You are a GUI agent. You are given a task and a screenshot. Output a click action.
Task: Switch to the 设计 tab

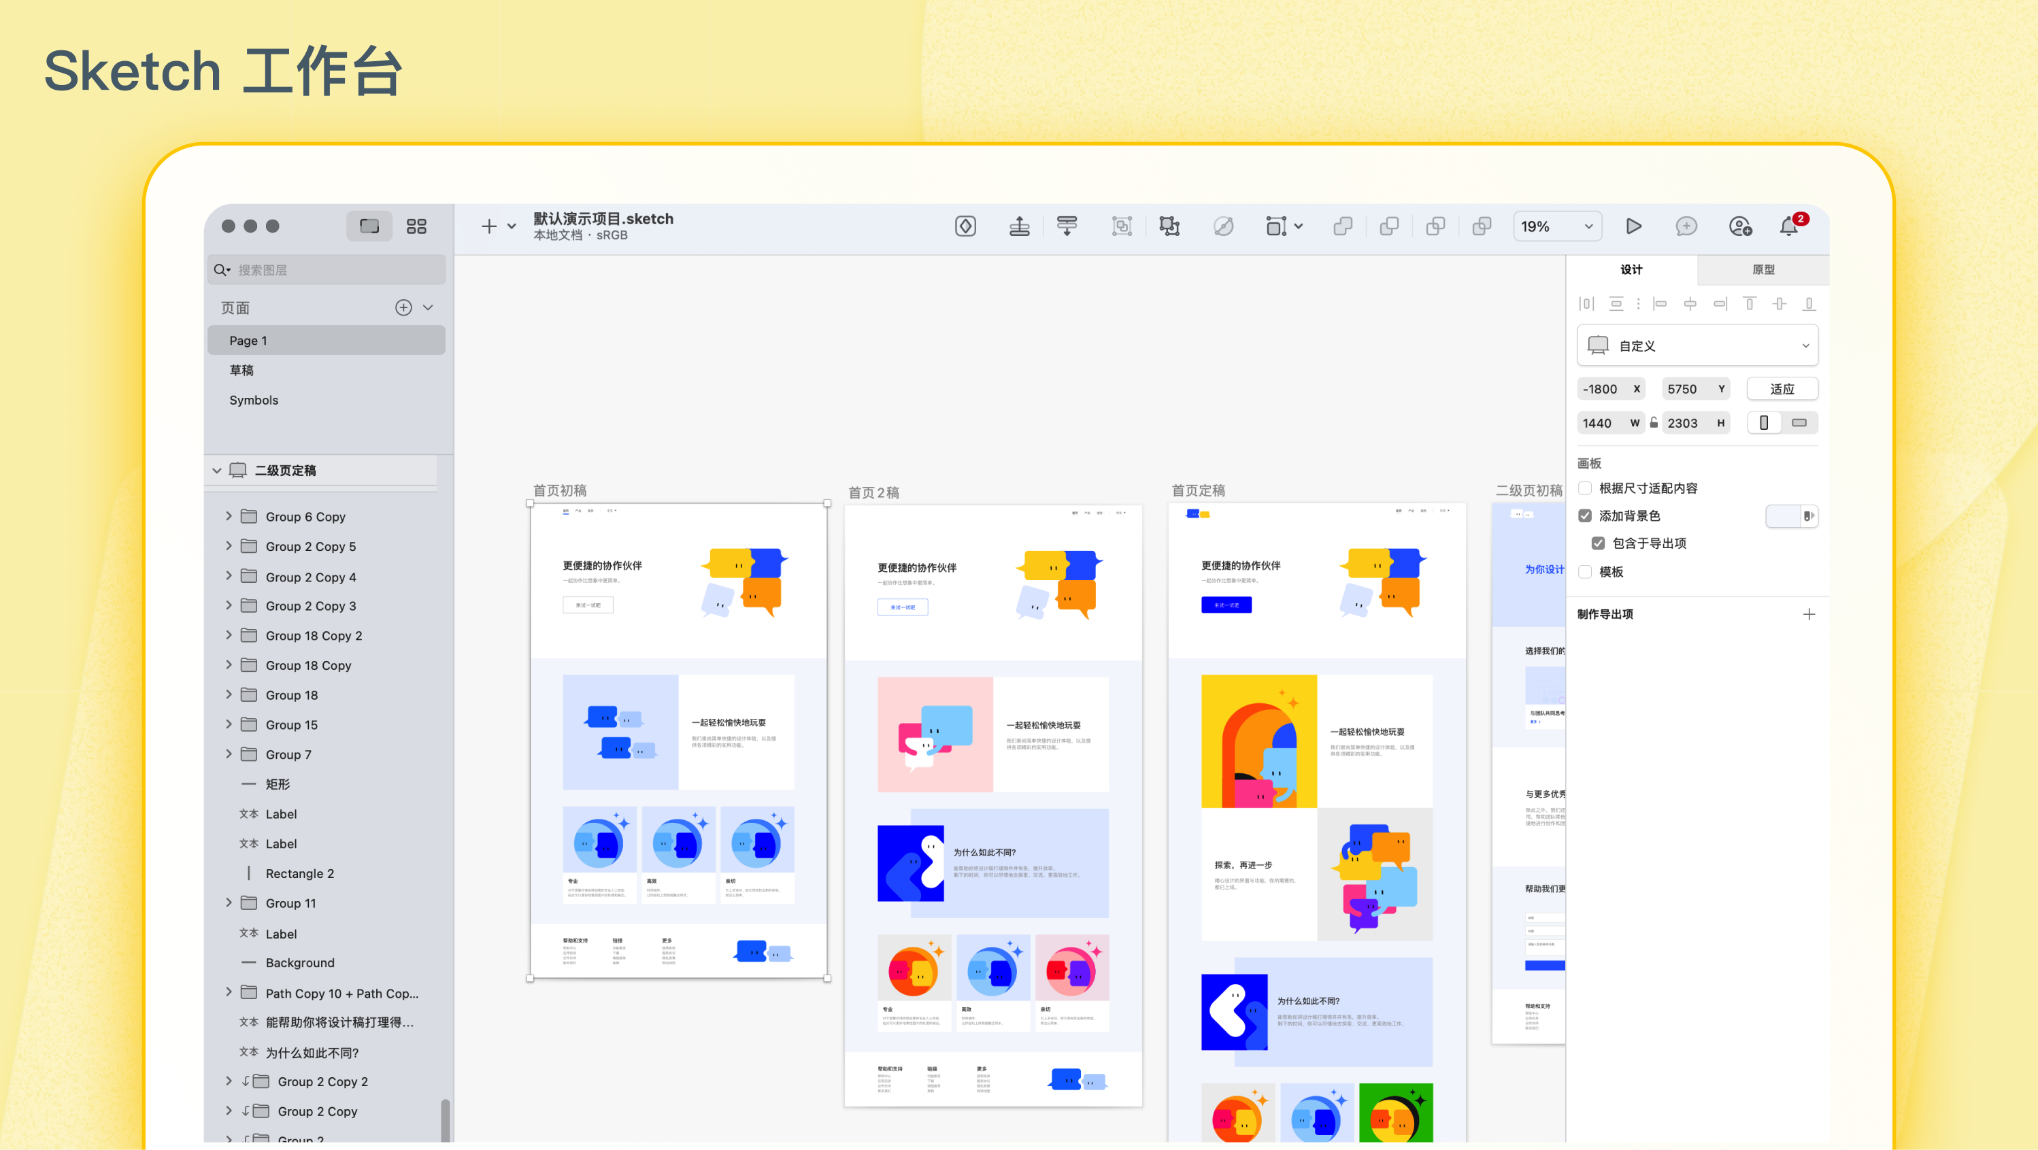coord(1631,270)
